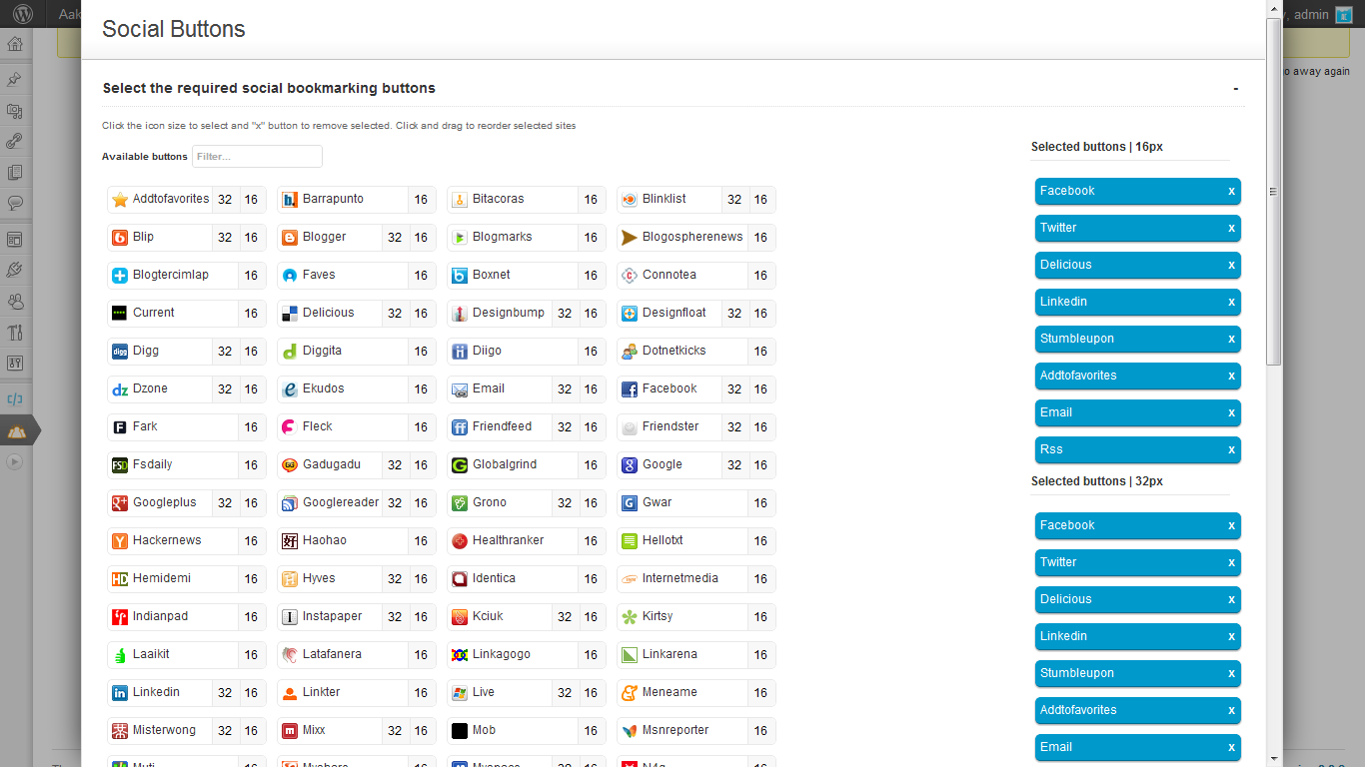Viewport: 1365px width, 767px height.
Task: Click the Blogger icon in available buttons
Action: tap(290, 238)
